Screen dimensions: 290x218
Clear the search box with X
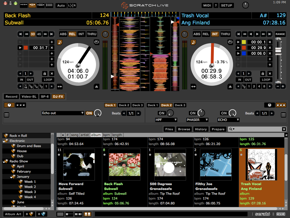coord(284,129)
